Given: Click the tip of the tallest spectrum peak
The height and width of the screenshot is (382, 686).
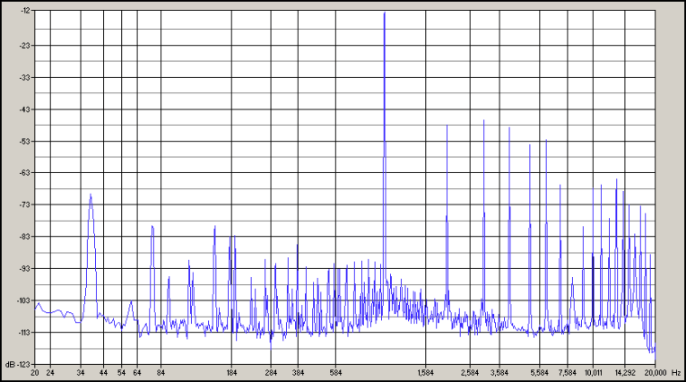Looking at the screenshot, I should [x=385, y=13].
